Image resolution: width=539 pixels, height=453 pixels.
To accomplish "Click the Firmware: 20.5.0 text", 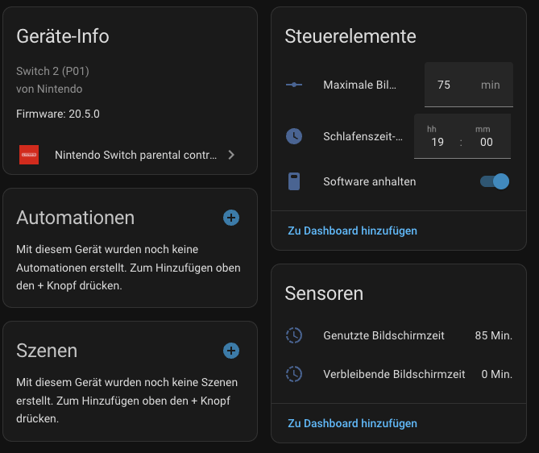I will click(58, 114).
